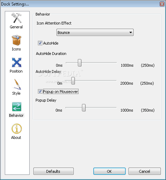Toggle the Popup on Mouseover checkbox

[x=40, y=92]
